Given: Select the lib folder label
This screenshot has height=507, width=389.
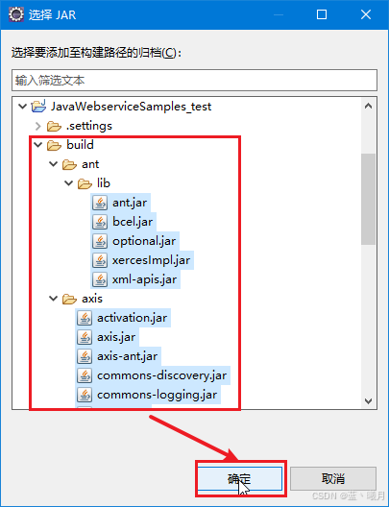Looking at the screenshot, I should point(104,183).
